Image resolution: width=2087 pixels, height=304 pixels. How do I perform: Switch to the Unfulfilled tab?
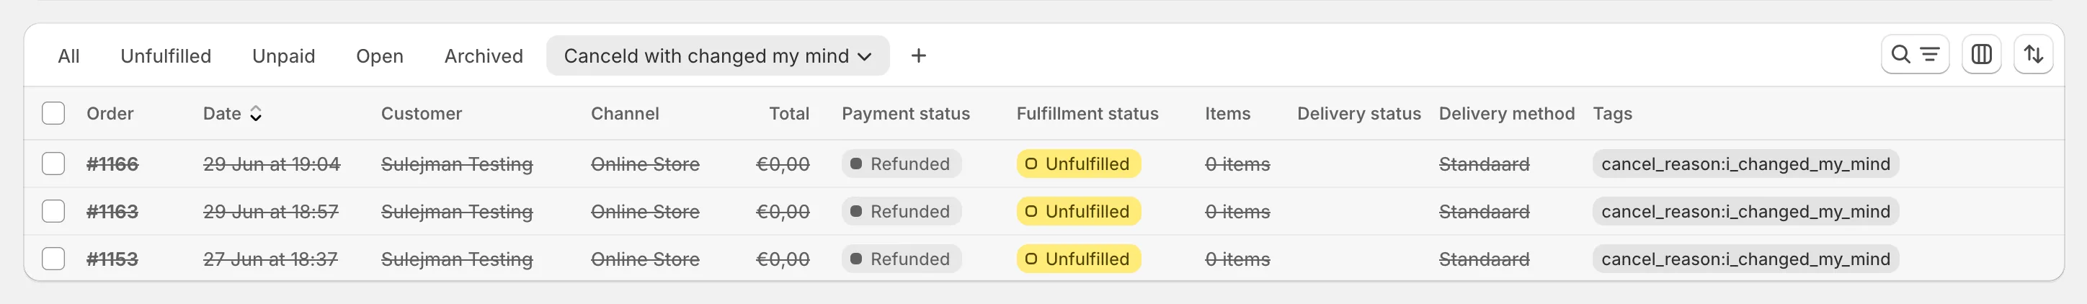[165, 56]
